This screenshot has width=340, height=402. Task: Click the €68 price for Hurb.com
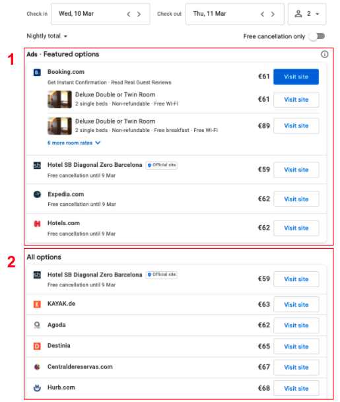pos(264,388)
